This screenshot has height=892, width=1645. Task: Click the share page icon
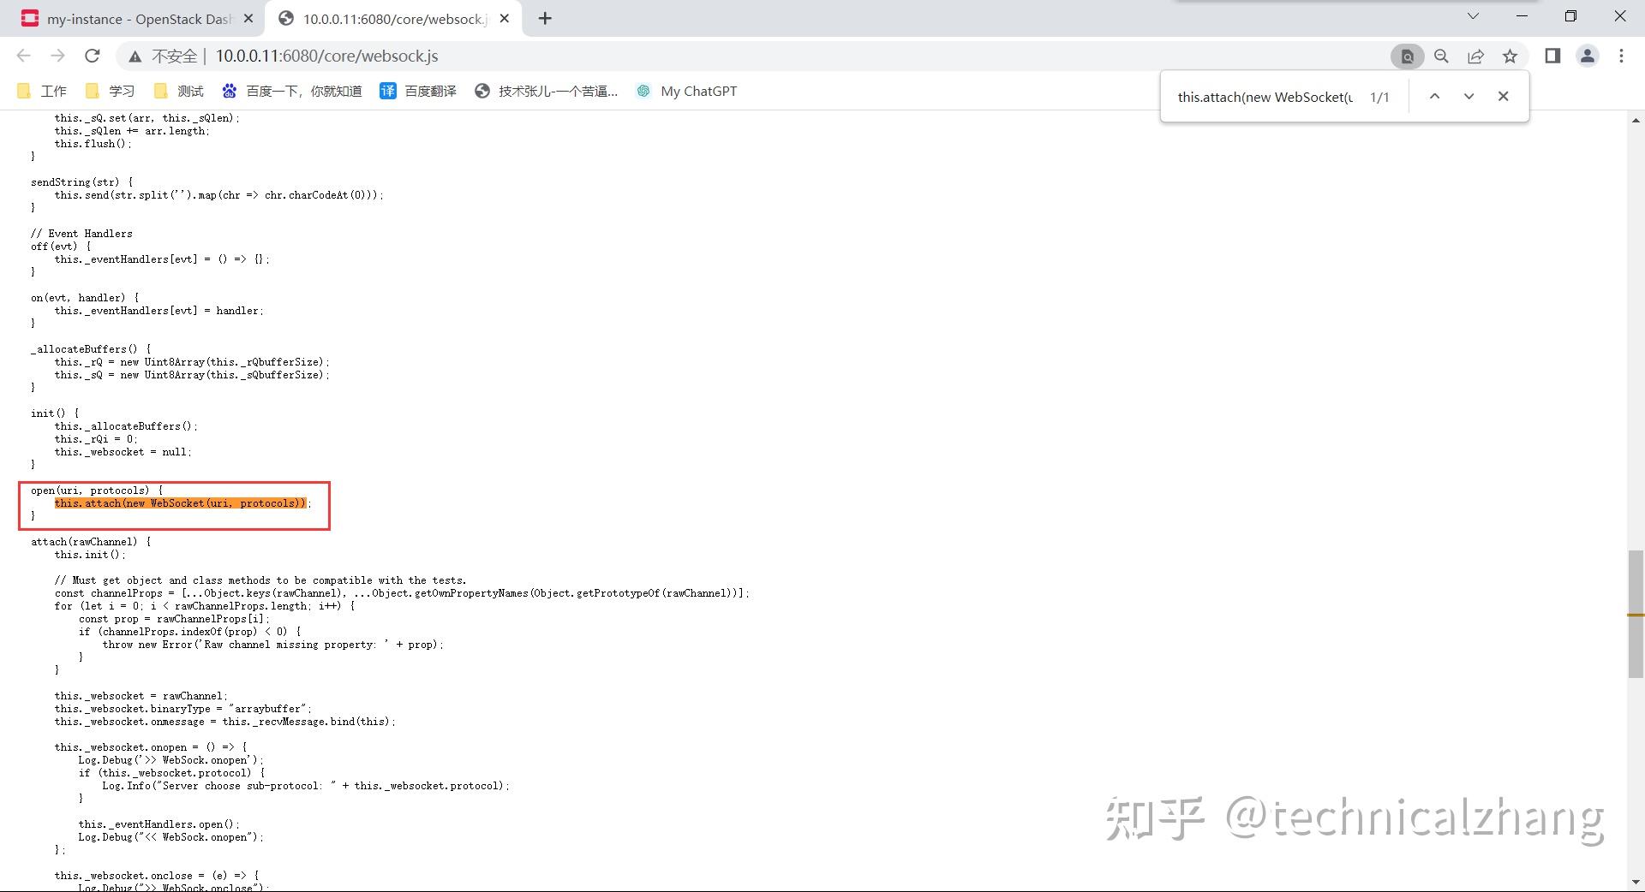[x=1475, y=56]
